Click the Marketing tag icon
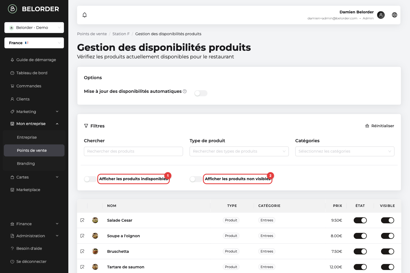 [x=12, y=112]
